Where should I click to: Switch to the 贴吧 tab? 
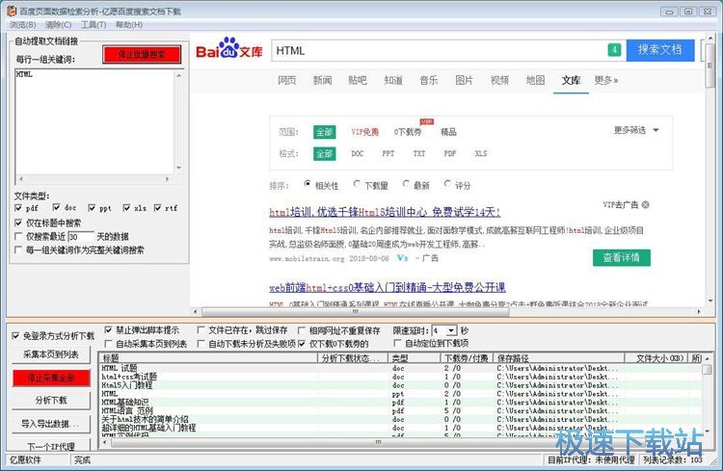tap(358, 80)
